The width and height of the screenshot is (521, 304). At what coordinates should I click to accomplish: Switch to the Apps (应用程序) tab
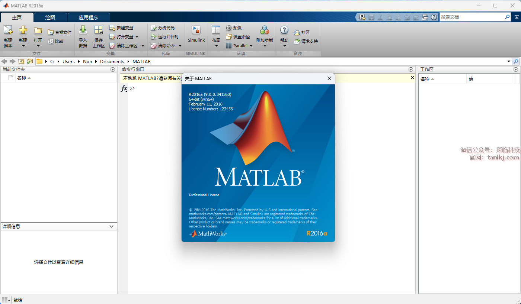[89, 17]
